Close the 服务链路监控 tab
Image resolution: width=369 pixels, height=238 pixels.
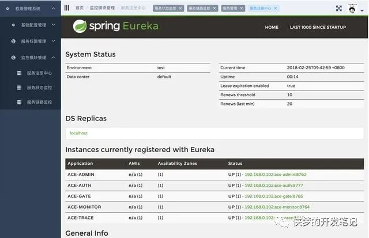point(214,8)
